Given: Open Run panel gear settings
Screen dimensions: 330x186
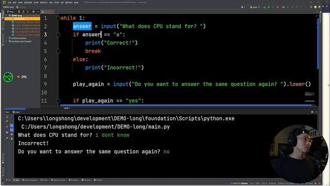Looking at the screenshot, I should pyautogui.click(x=312, y=112).
